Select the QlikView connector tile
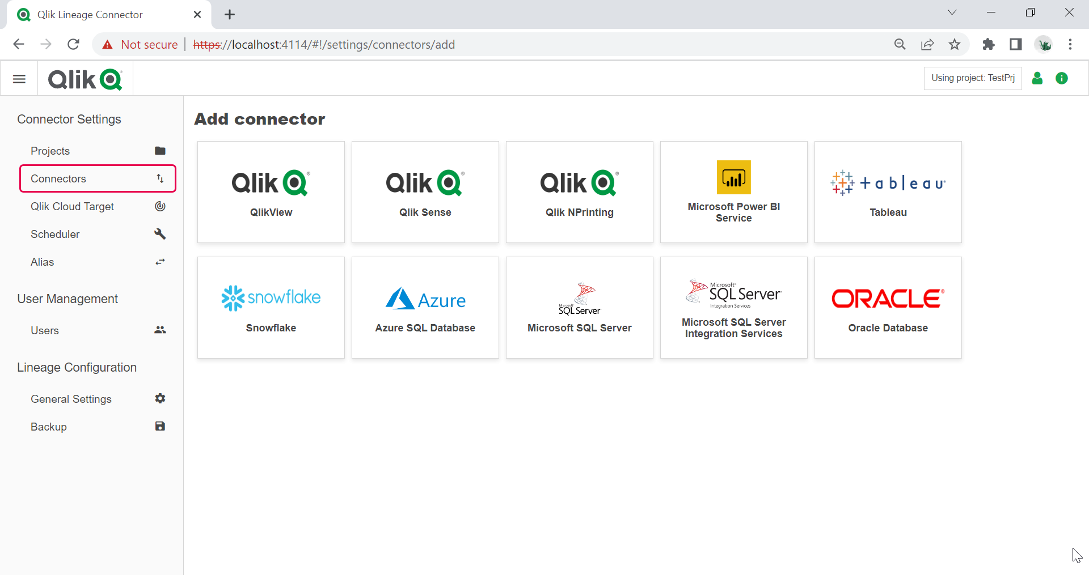The height and width of the screenshot is (575, 1089). pyautogui.click(x=271, y=192)
